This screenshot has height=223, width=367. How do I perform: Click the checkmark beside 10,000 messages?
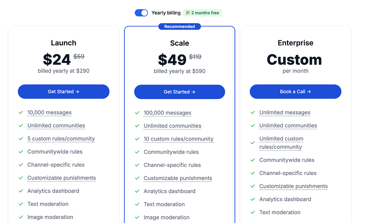(x=21, y=113)
